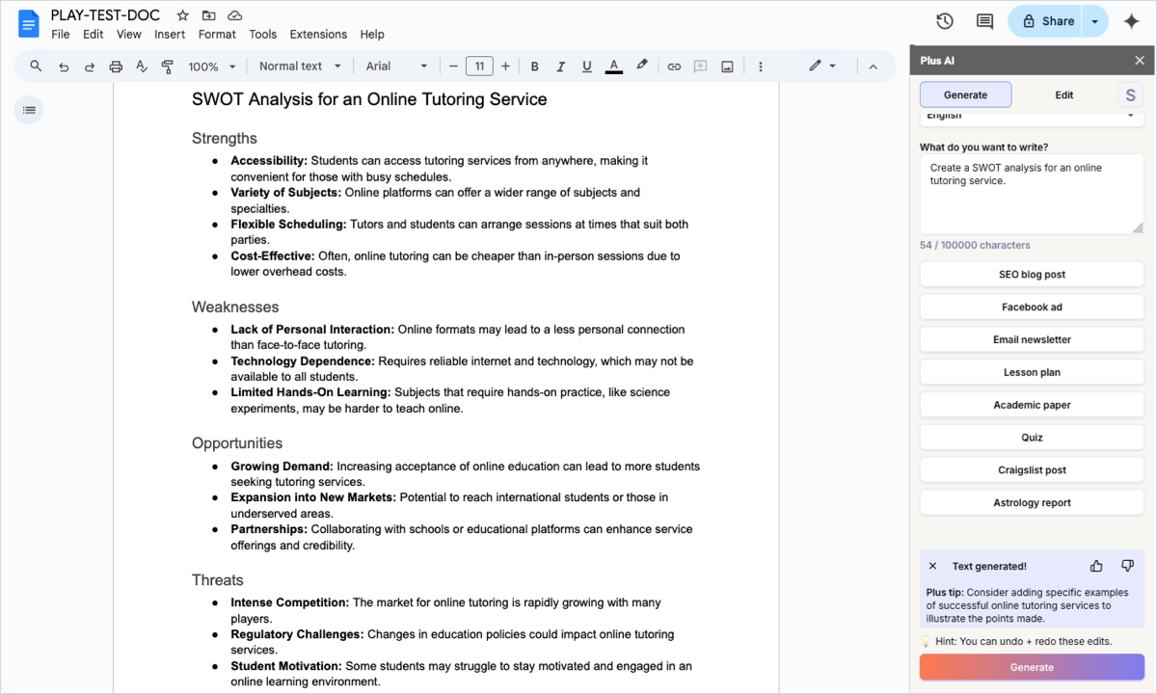Click the Print icon
This screenshot has height=694, width=1157.
[x=116, y=67]
